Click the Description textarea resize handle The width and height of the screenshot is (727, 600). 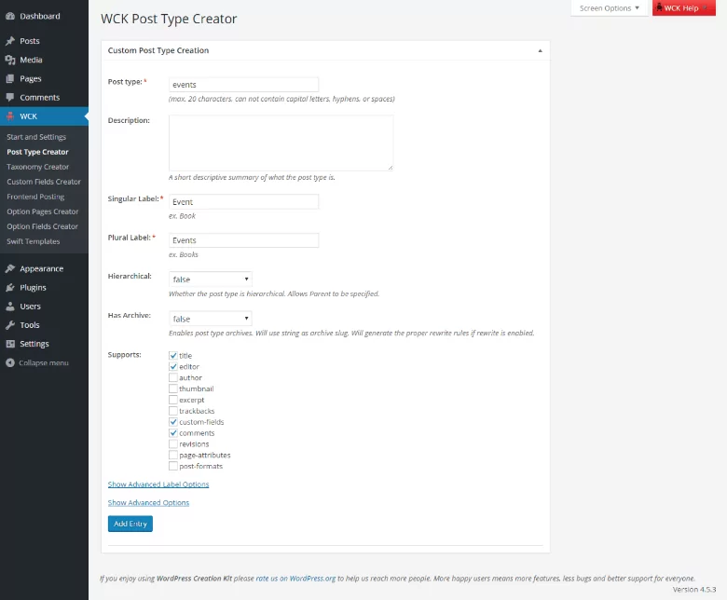pos(391,168)
